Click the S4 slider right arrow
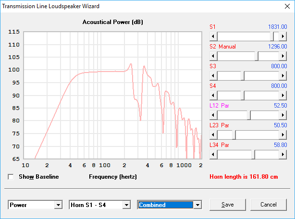The width and height of the screenshot is (295, 219). point(283,96)
